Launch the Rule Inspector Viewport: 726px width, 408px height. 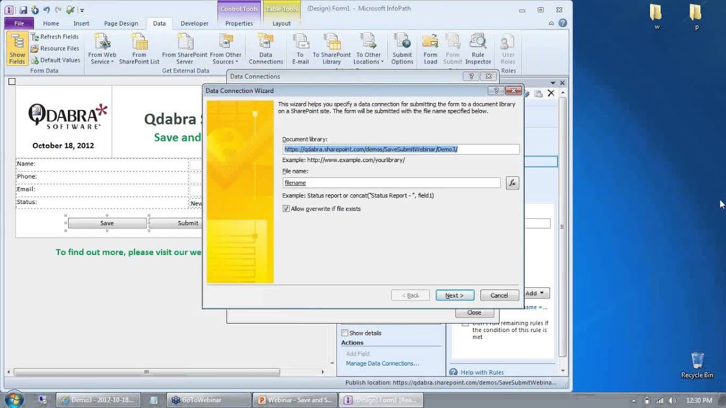click(478, 48)
